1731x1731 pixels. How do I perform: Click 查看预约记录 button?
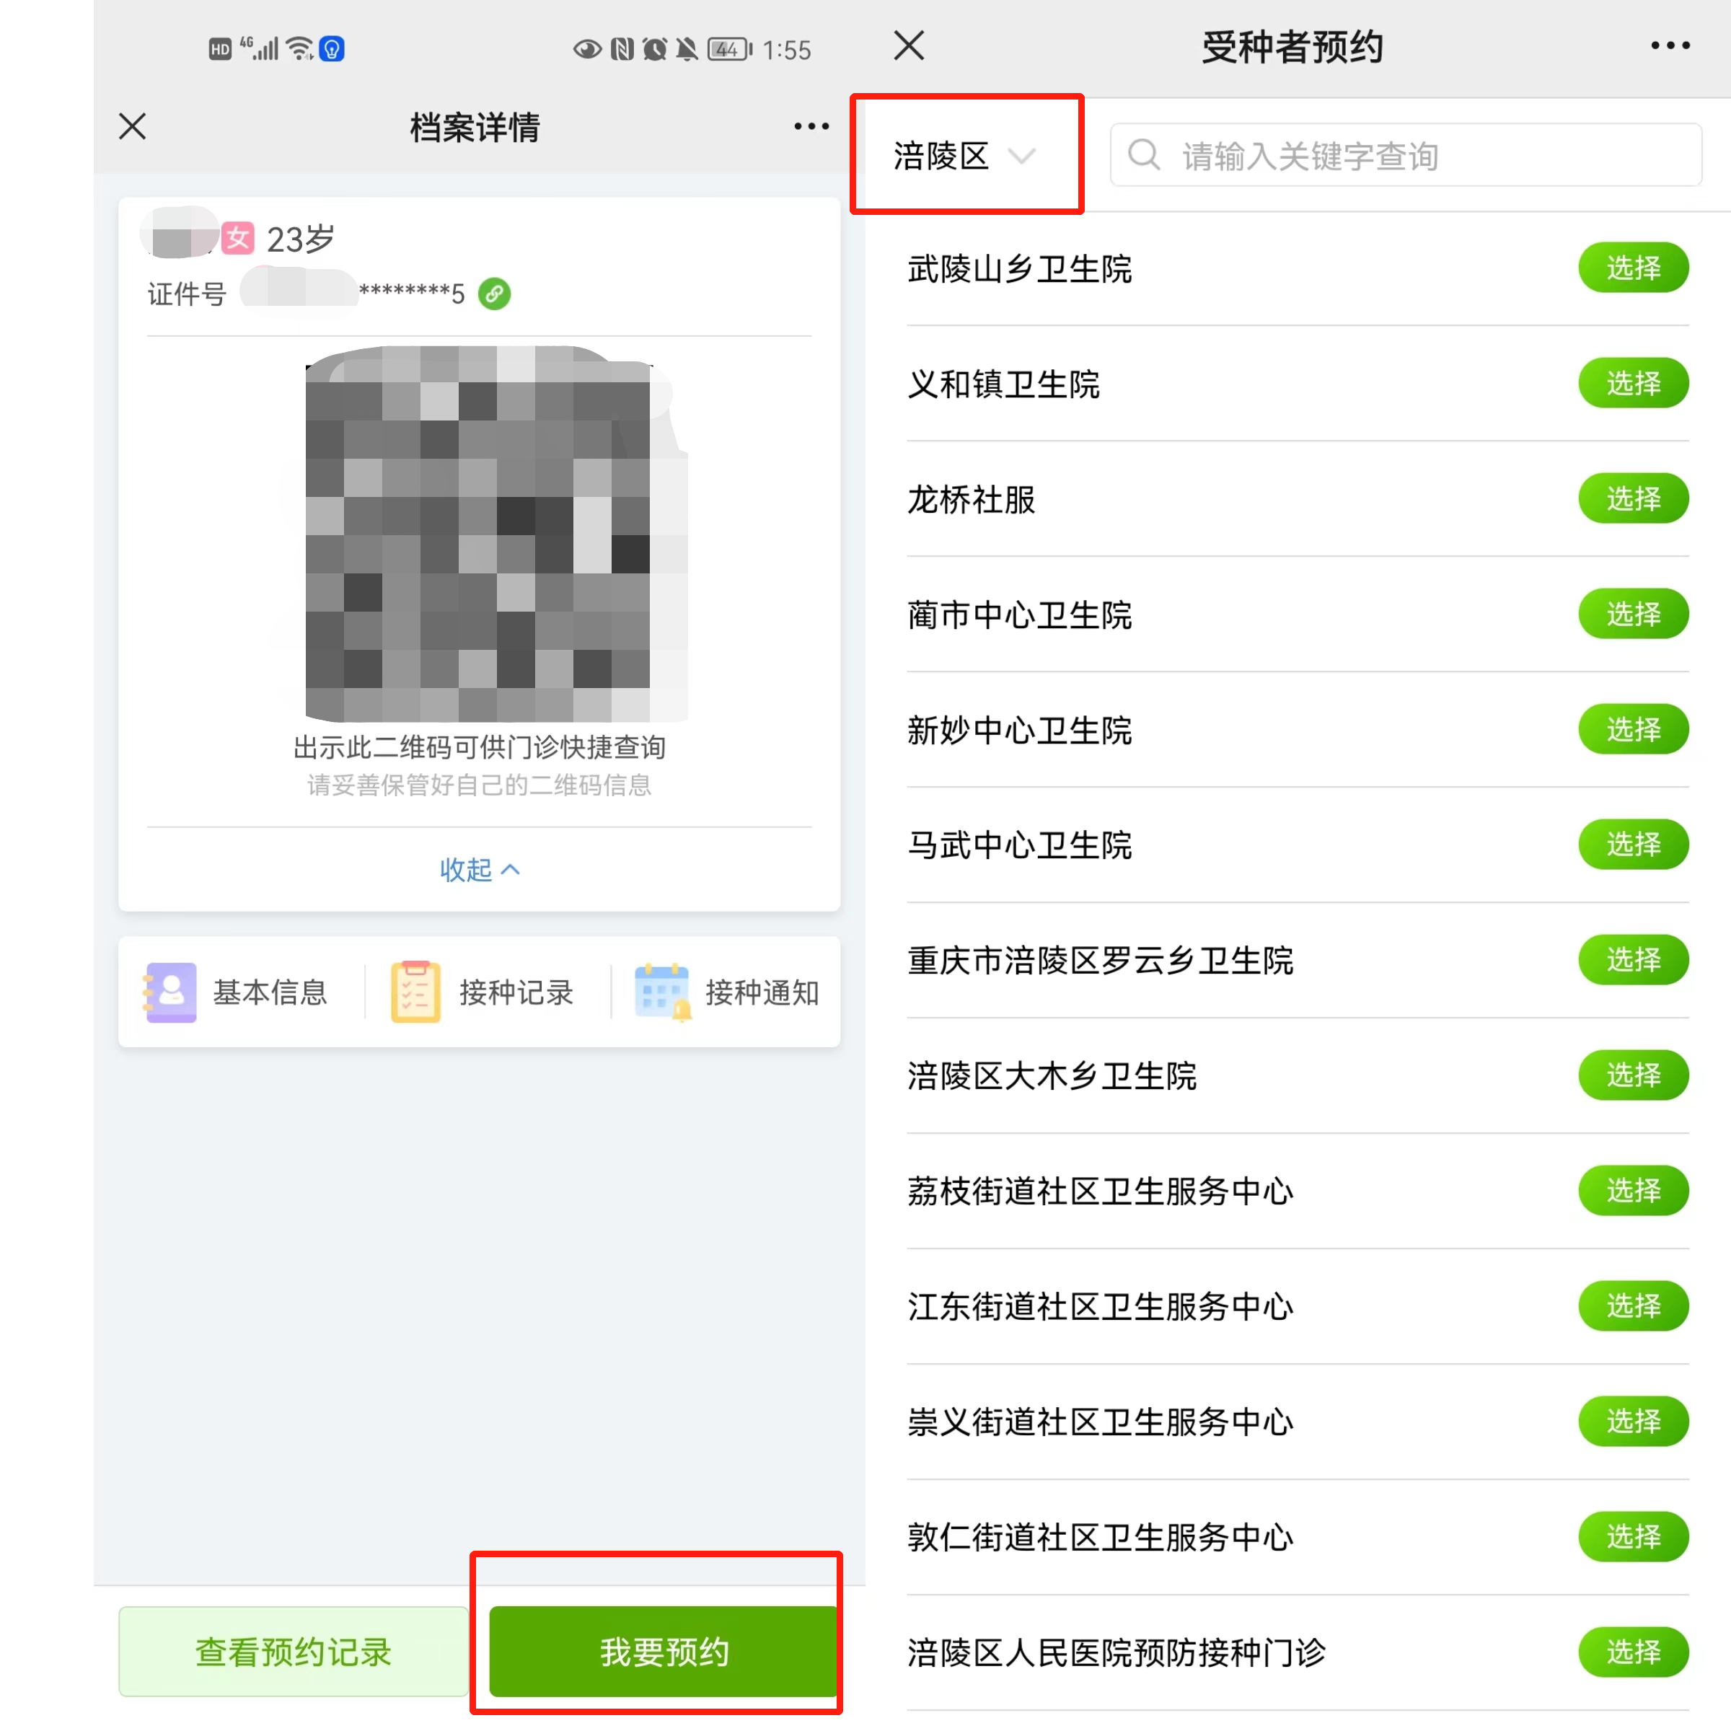coord(293,1651)
